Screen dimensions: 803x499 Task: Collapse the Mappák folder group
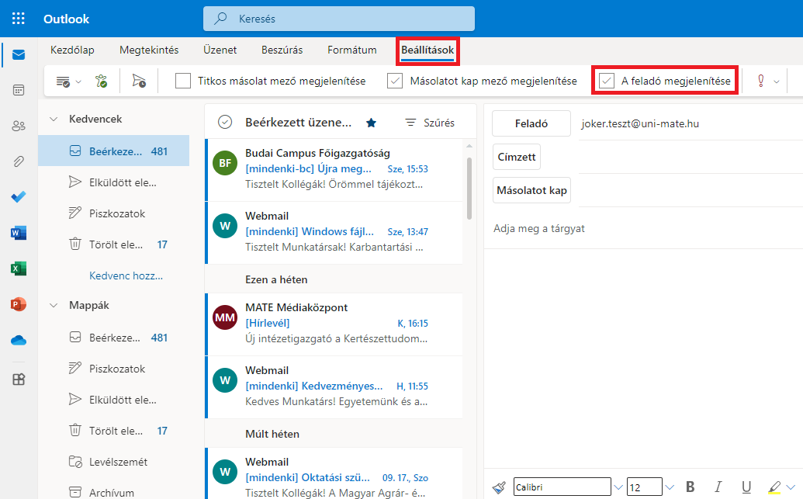coord(54,305)
